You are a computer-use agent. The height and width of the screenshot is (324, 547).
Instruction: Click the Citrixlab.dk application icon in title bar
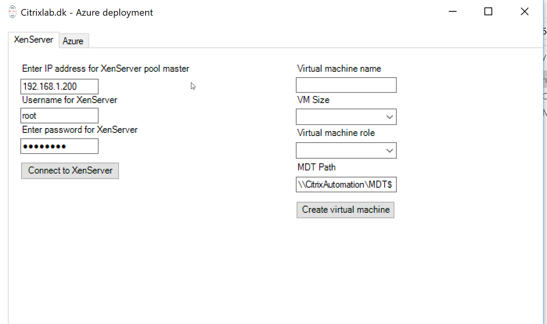13,12
